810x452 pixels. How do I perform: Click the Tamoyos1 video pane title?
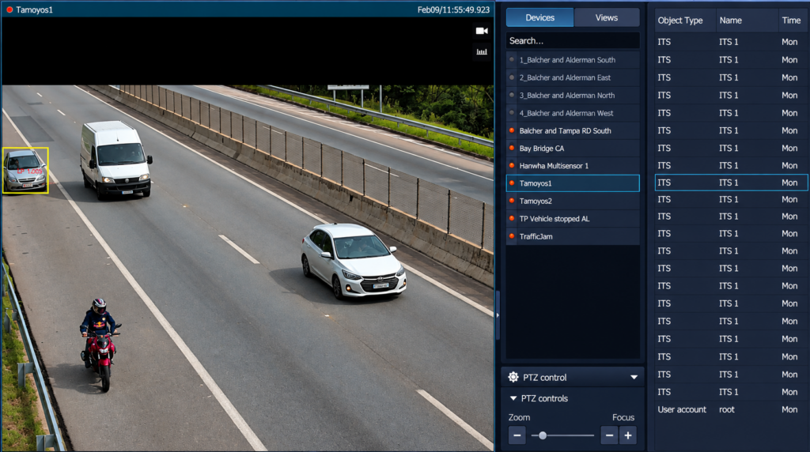(34, 9)
